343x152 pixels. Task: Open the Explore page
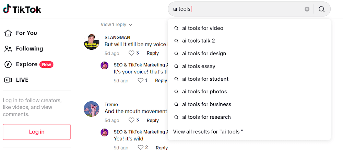pyautogui.click(x=29, y=64)
